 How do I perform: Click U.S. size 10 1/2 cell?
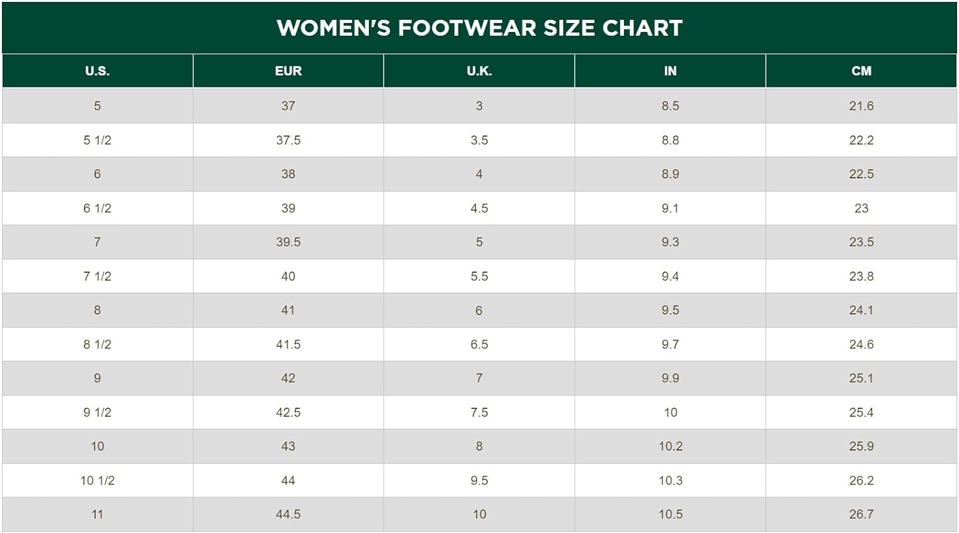point(97,481)
